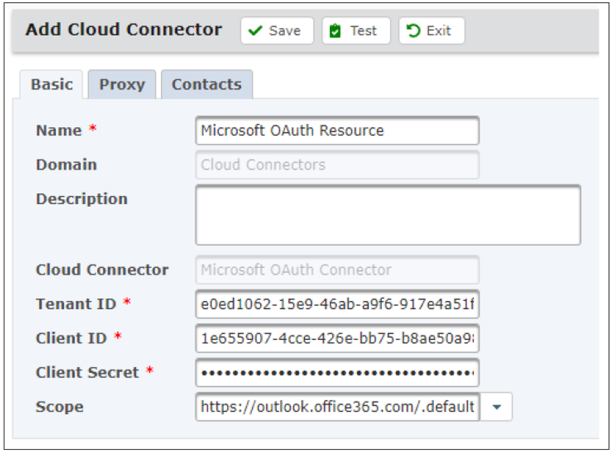Focus the Client Secret field

336,373
